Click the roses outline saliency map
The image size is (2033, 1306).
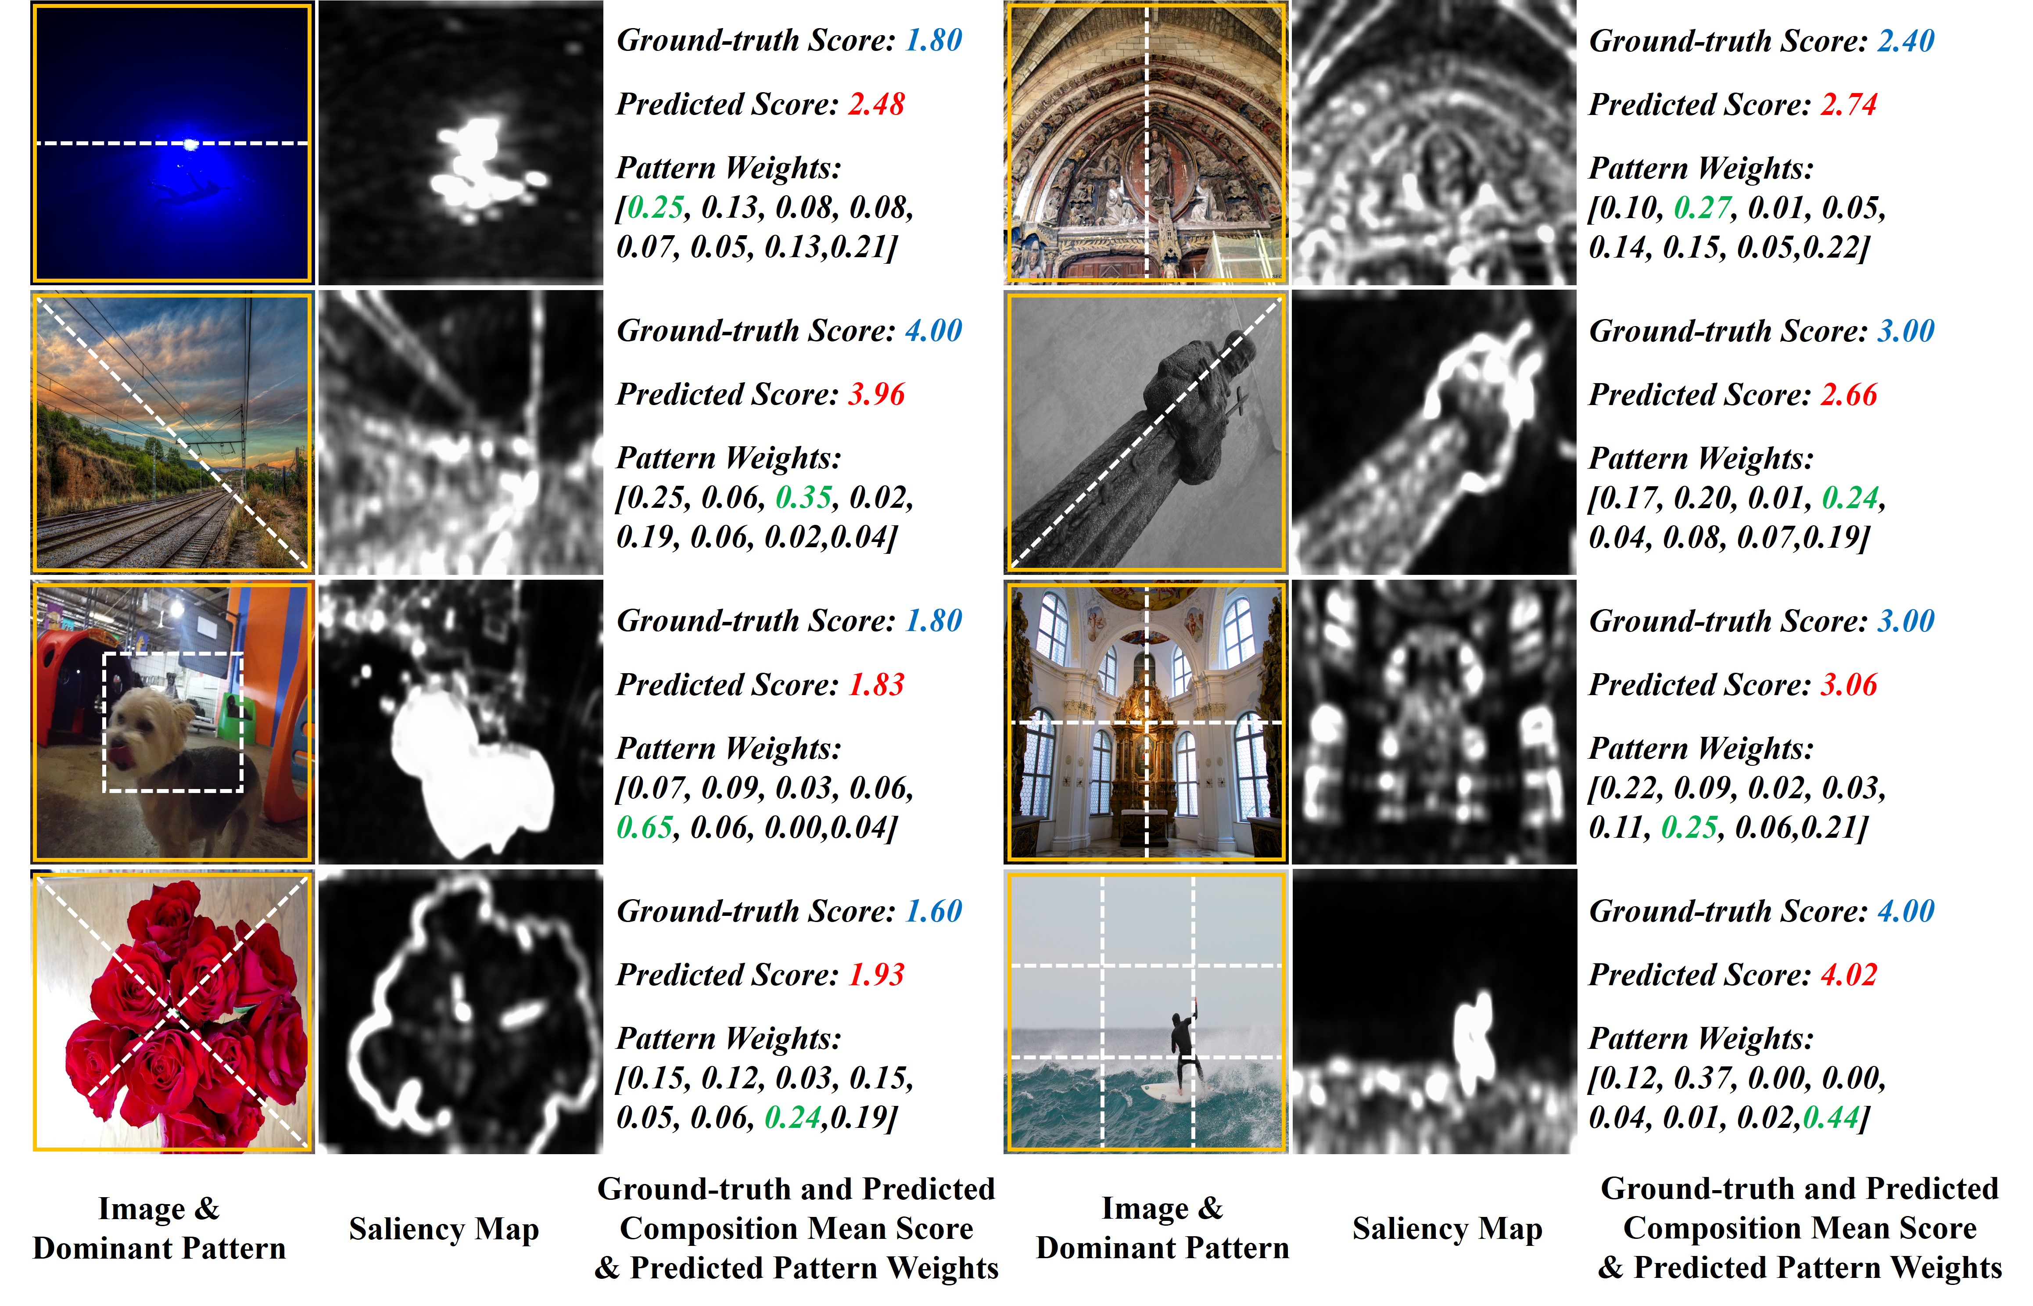(x=461, y=1012)
